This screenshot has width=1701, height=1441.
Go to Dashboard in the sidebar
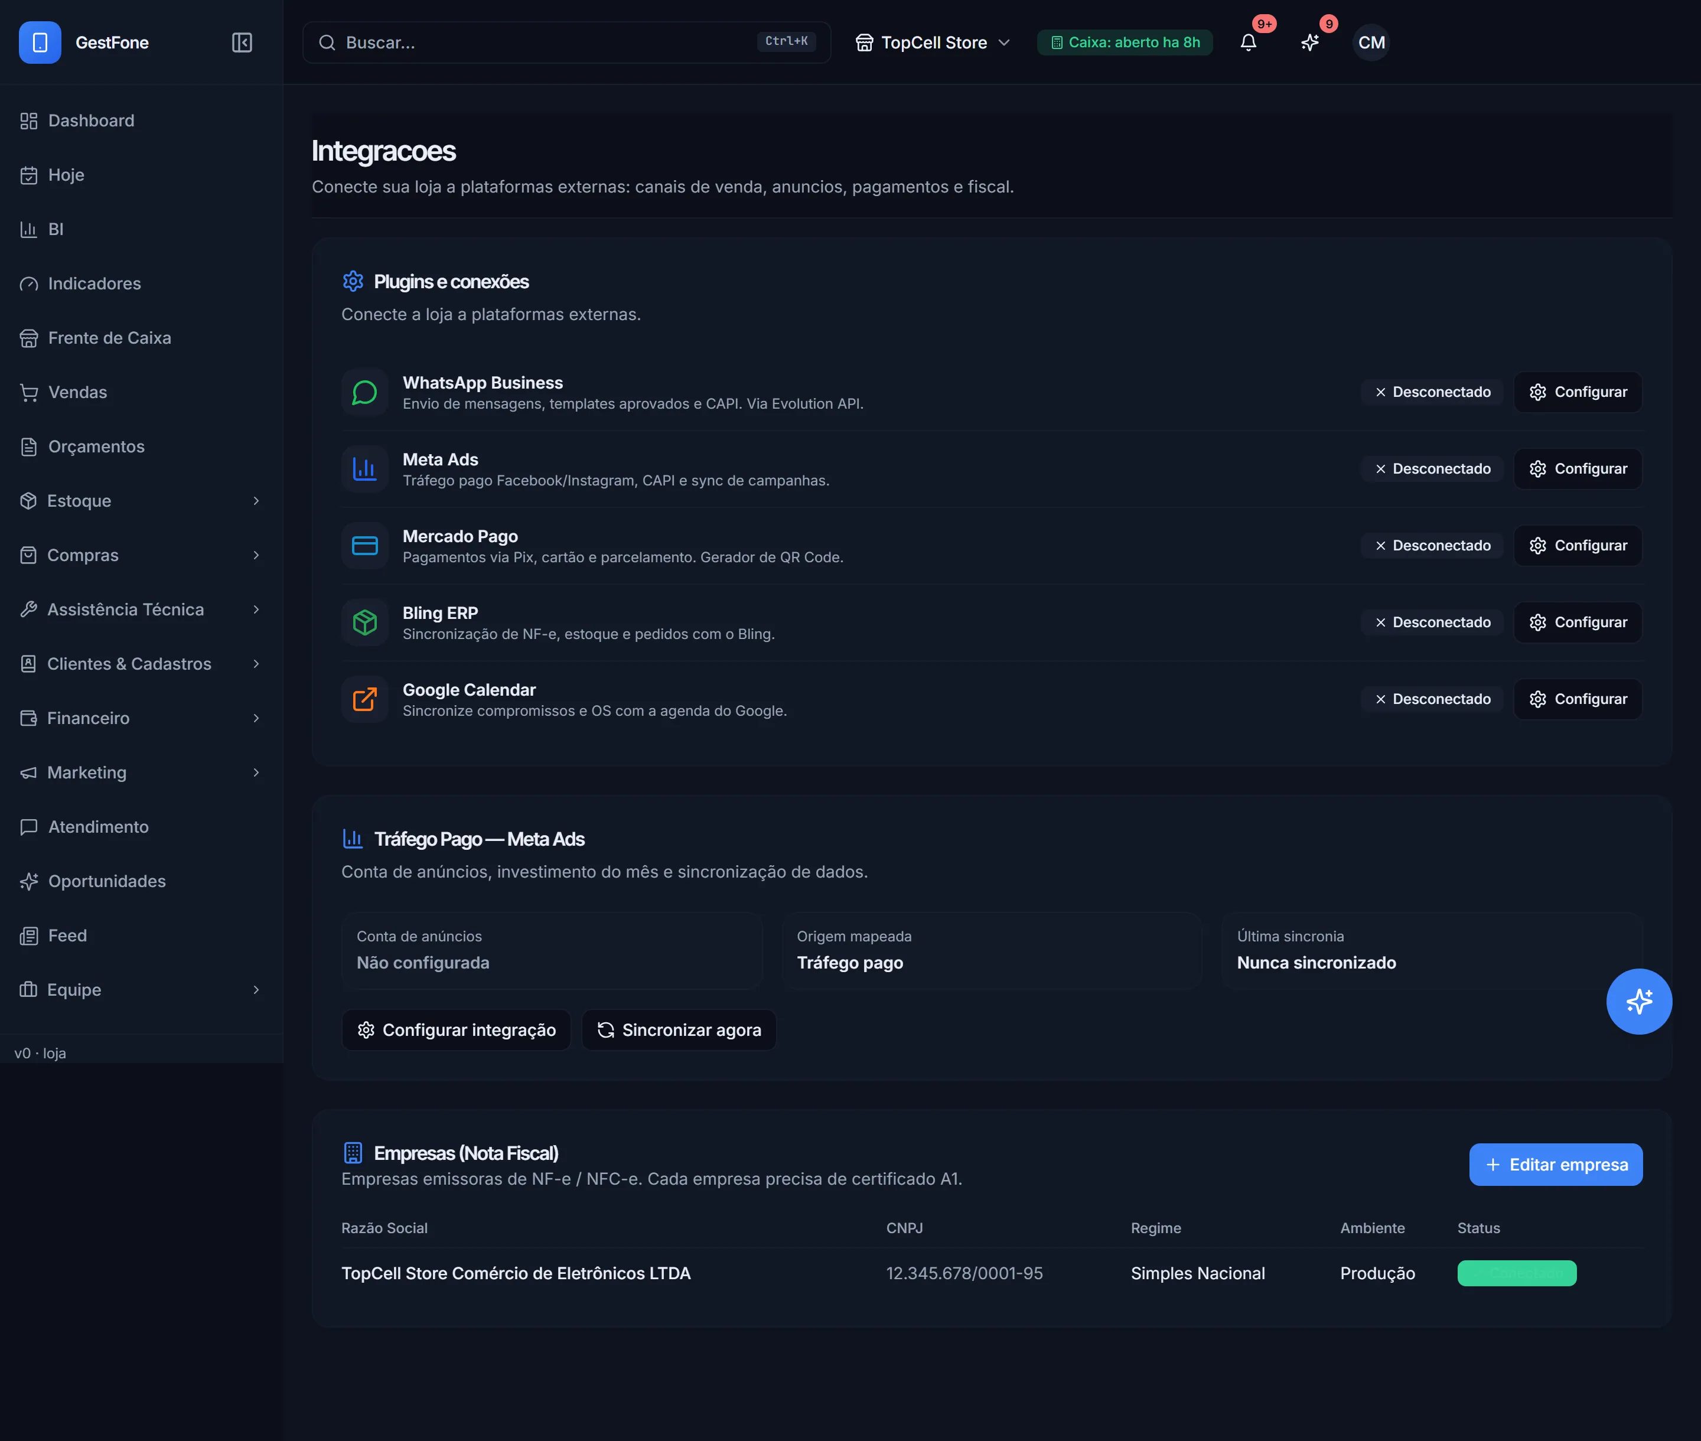(x=142, y=121)
